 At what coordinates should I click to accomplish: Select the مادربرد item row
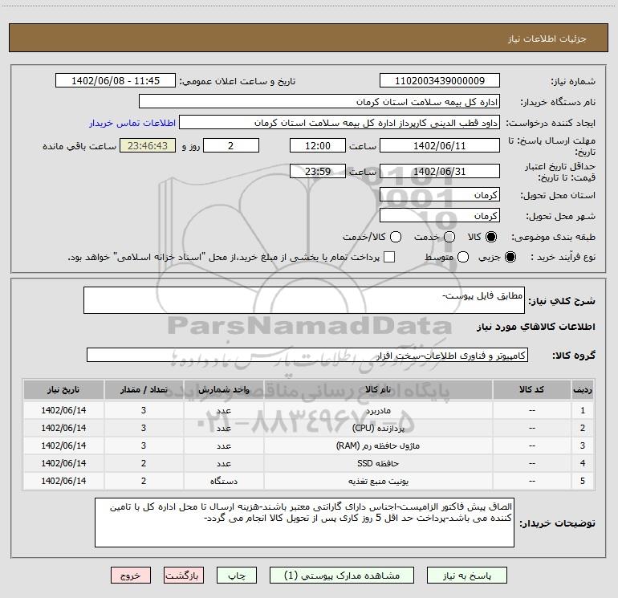coord(309,410)
